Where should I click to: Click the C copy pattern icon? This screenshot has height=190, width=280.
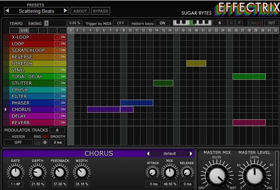point(232,23)
